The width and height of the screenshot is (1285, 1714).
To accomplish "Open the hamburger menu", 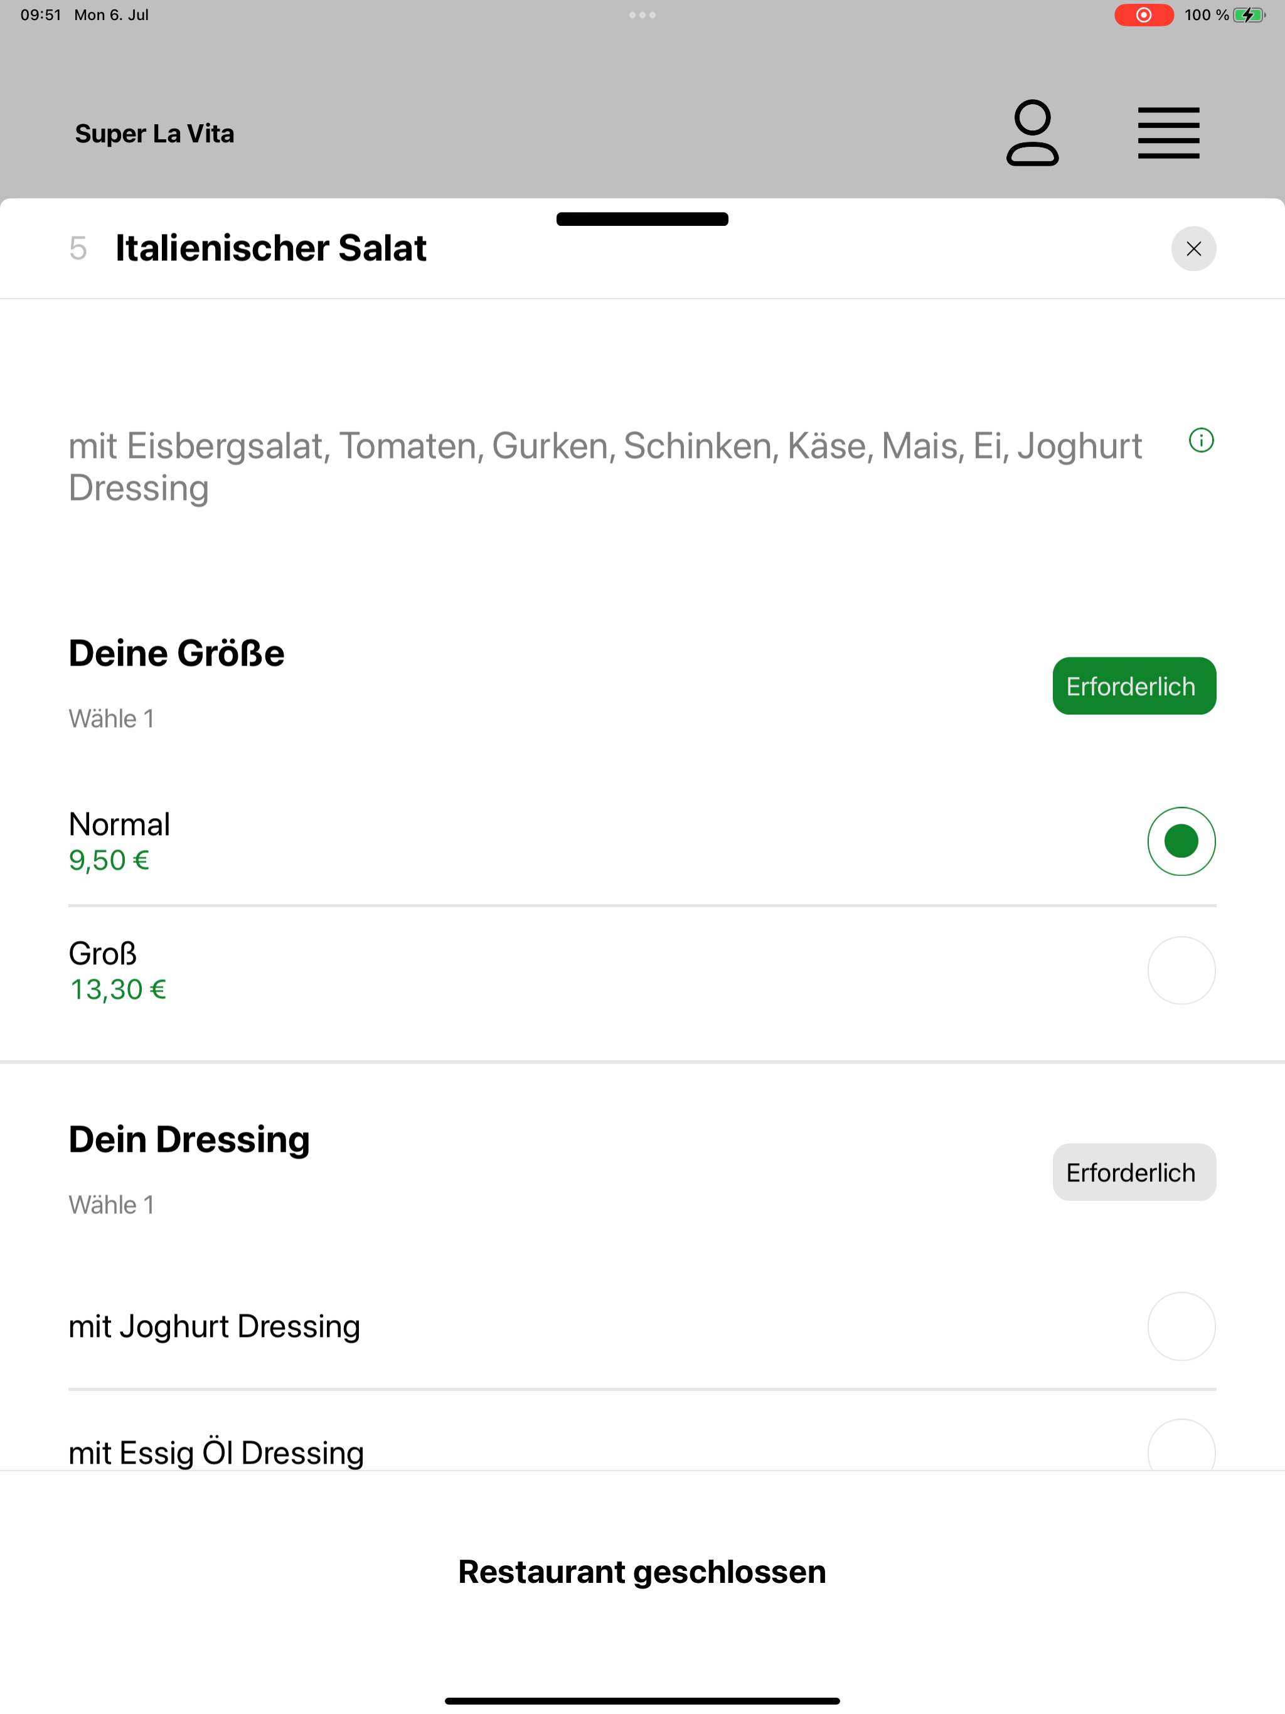I will click(x=1168, y=133).
